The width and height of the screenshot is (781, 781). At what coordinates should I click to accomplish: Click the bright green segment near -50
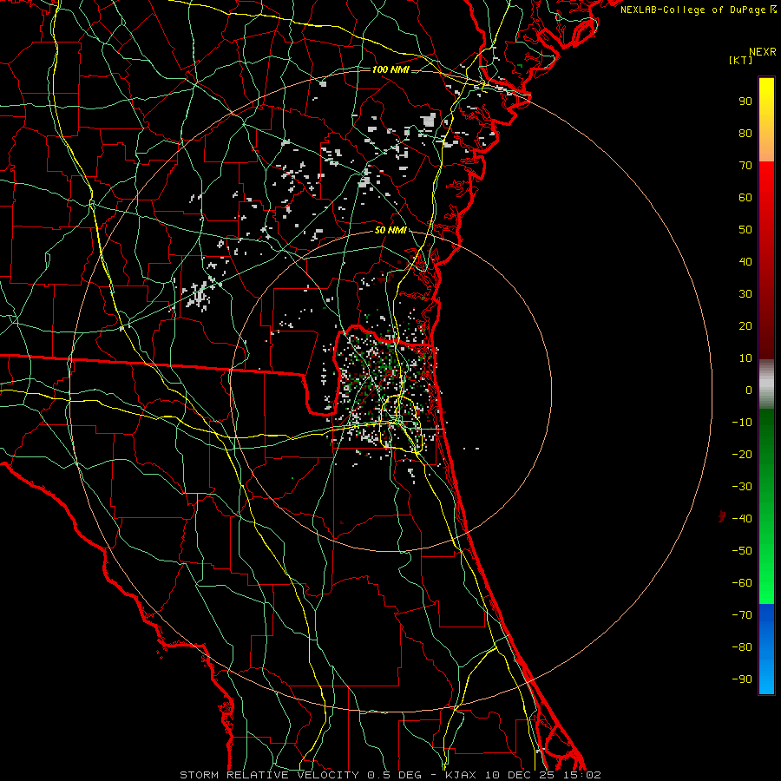point(766,551)
